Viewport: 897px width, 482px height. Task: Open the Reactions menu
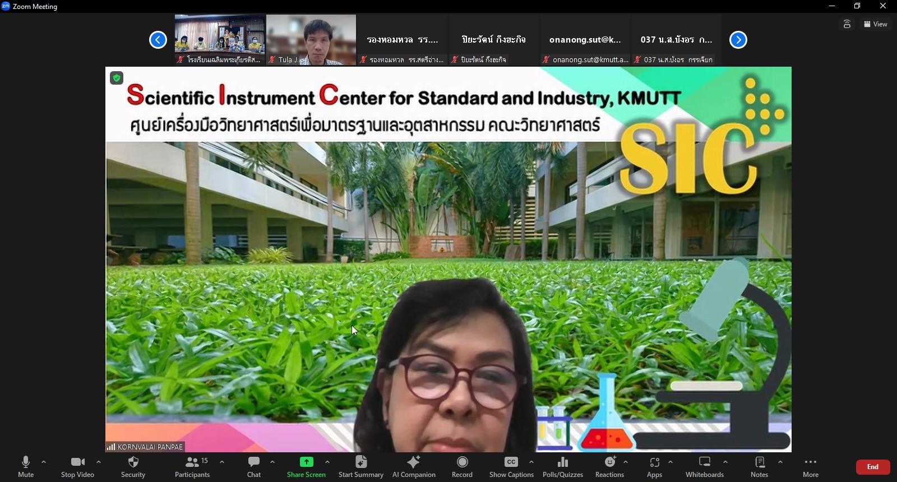point(609,467)
